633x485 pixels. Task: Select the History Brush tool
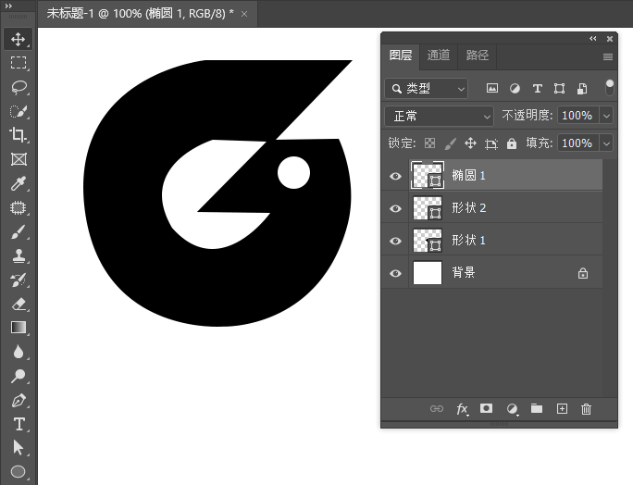(19, 280)
